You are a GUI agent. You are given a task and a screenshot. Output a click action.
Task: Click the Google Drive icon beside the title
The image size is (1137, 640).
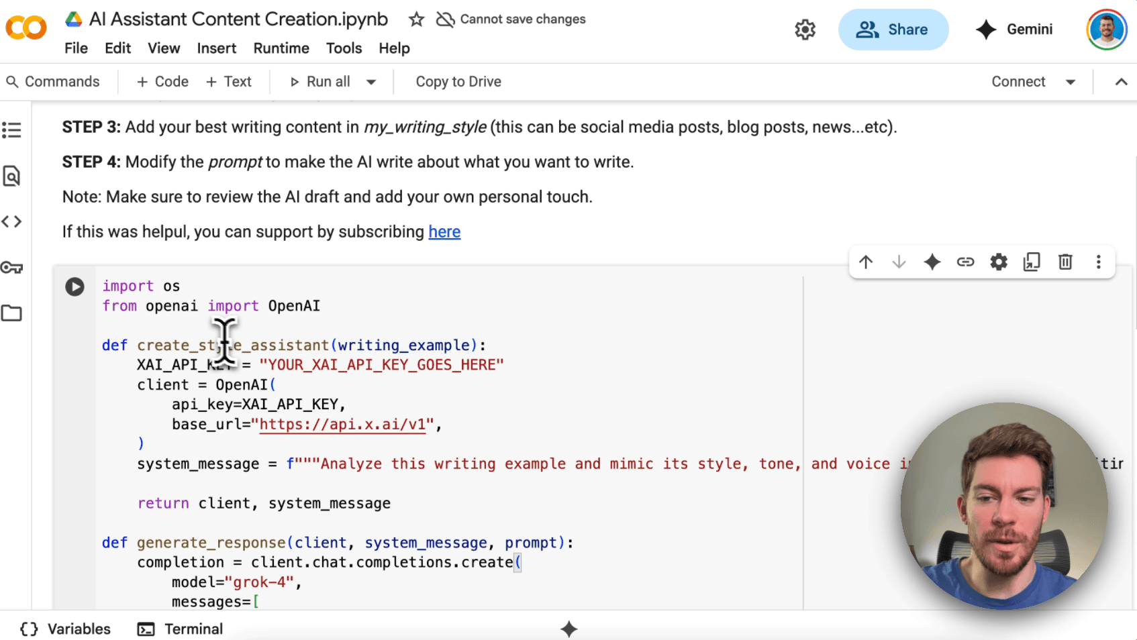point(74,19)
